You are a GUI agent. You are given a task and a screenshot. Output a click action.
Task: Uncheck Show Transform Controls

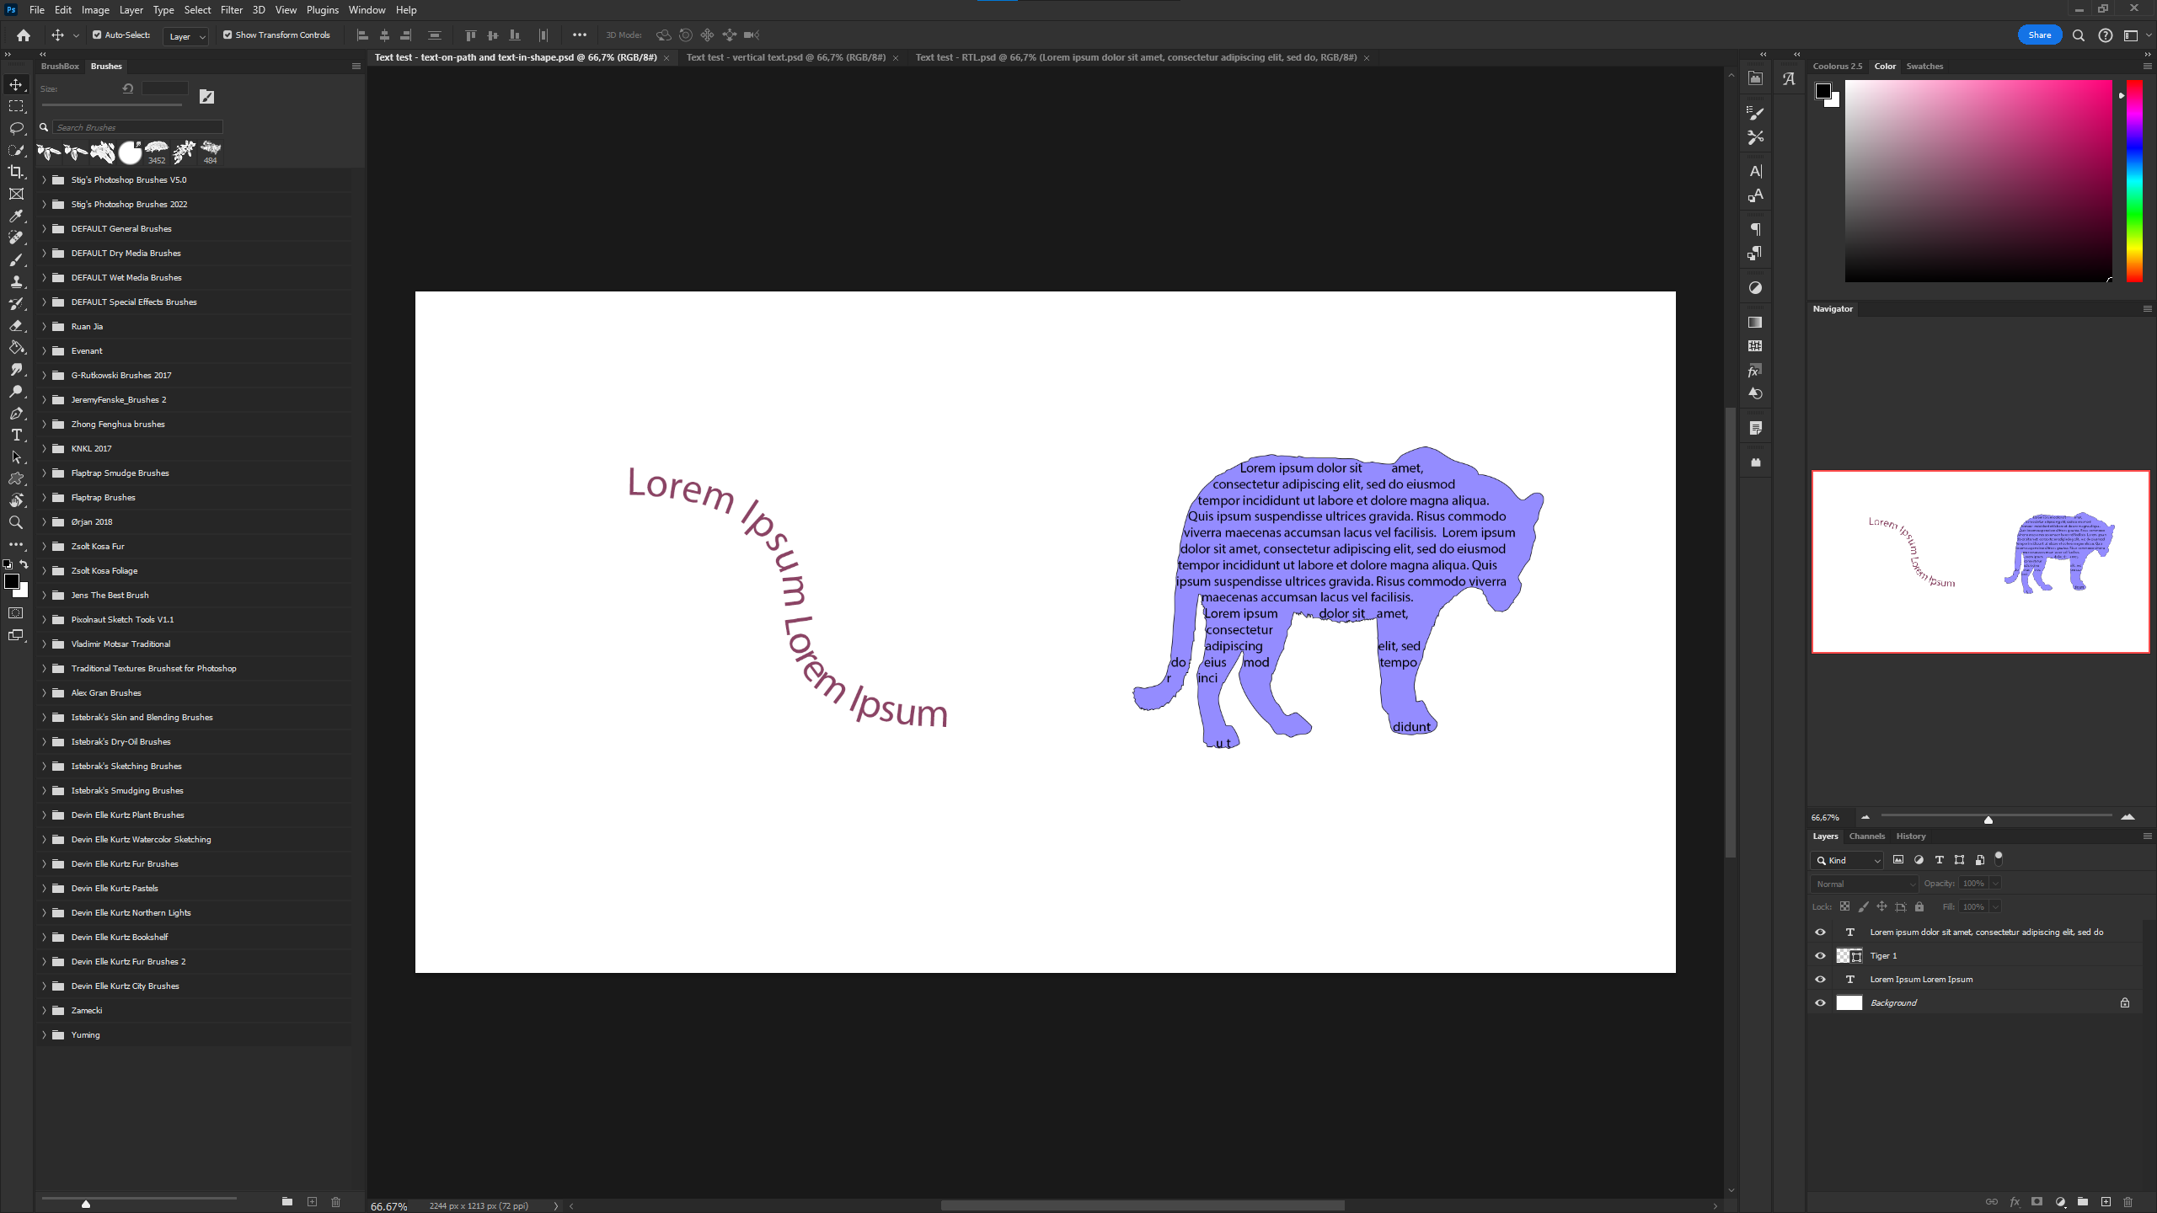[x=227, y=35]
